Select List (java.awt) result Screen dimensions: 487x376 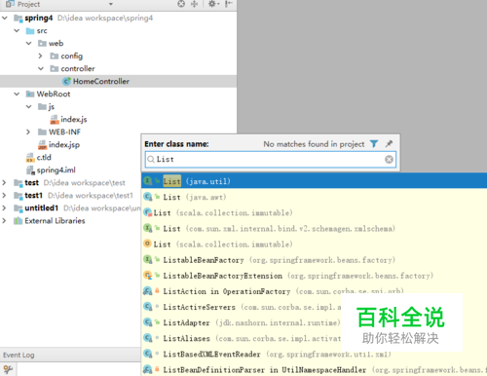[314, 197]
